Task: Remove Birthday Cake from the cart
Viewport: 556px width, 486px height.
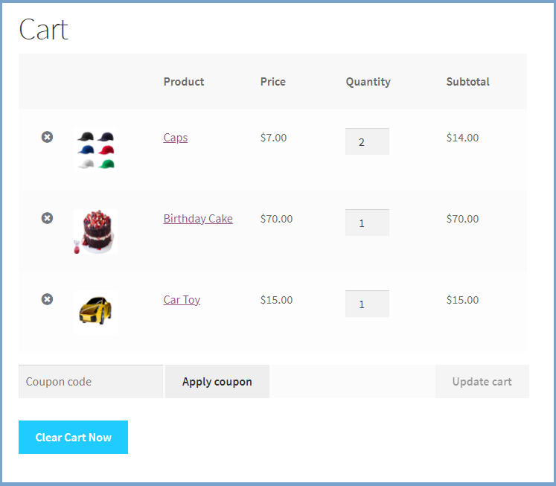Action: (x=47, y=218)
